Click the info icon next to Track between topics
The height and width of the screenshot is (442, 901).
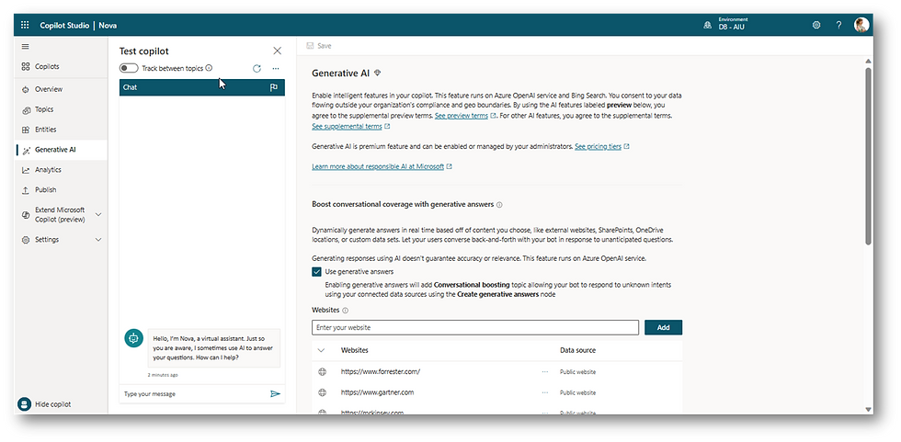209,68
